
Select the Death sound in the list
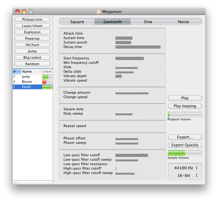coord(27,87)
